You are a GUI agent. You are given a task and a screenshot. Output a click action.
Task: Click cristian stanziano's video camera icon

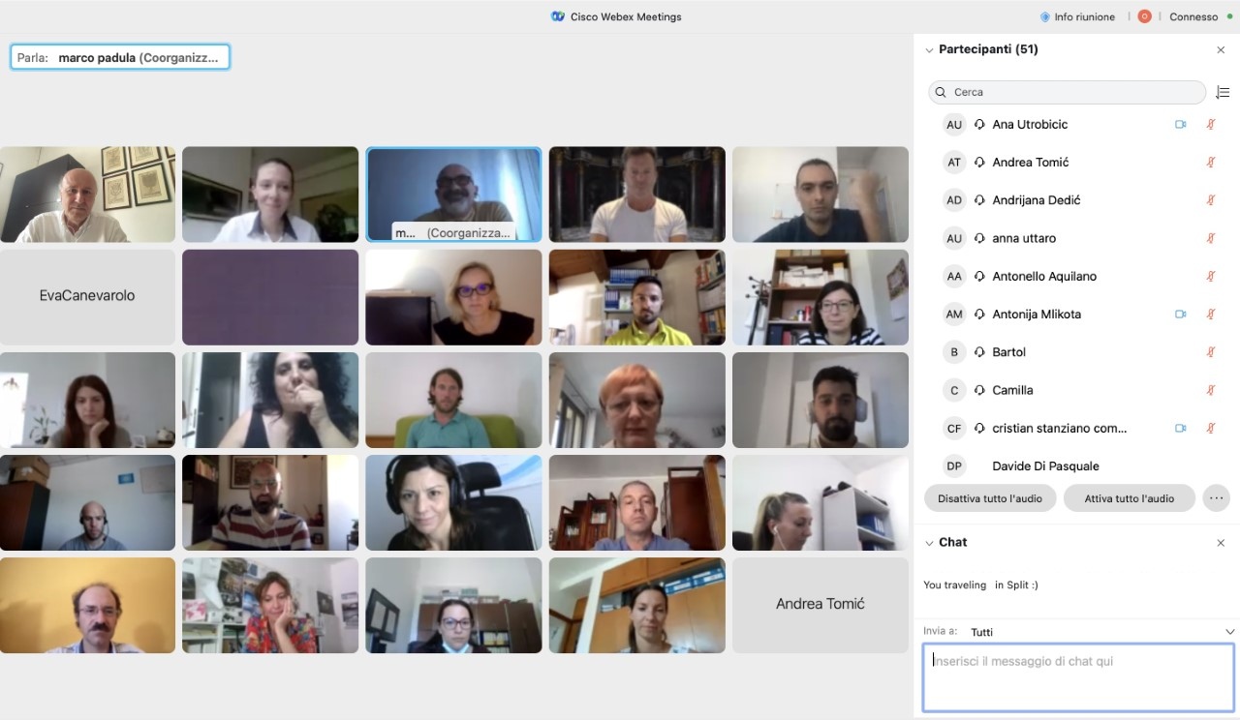tap(1180, 428)
